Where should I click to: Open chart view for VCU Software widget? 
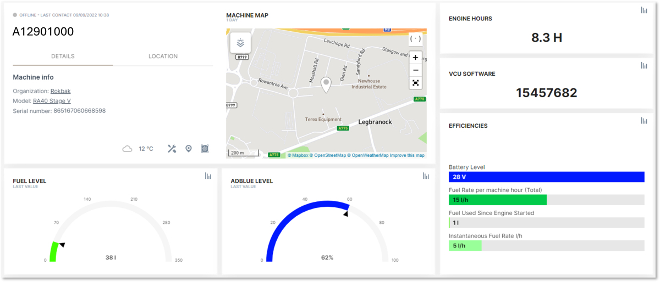coord(643,66)
